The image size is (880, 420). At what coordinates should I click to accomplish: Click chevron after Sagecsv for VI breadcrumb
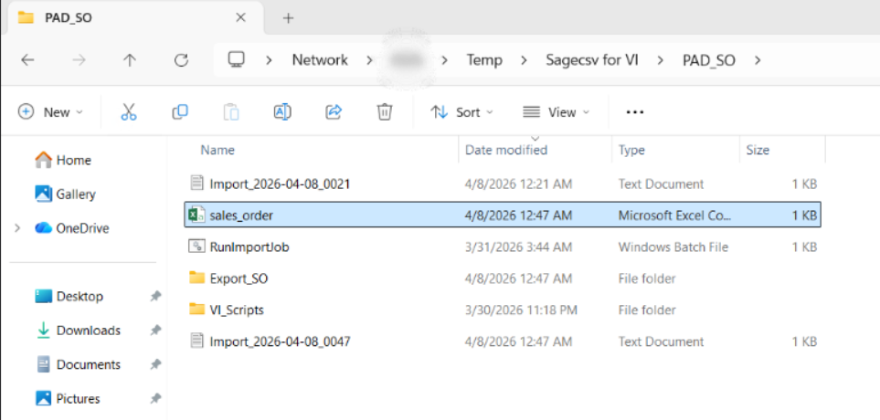click(661, 60)
